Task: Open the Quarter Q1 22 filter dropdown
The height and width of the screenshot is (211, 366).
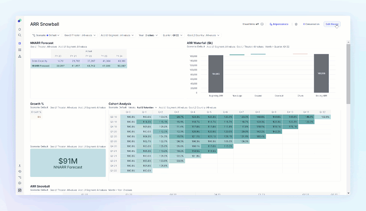Action: 172,35
